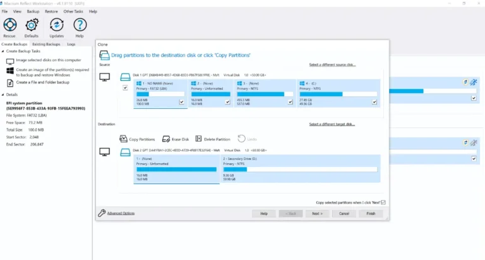
Task: Click the Windows logo on partition 4 (C:)
Action: [302, 84]
